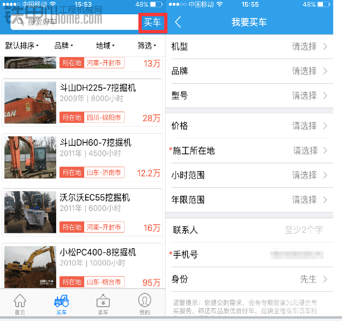
Task: Switch to the 卖车 sell tab icon
Action: (103, 301)
